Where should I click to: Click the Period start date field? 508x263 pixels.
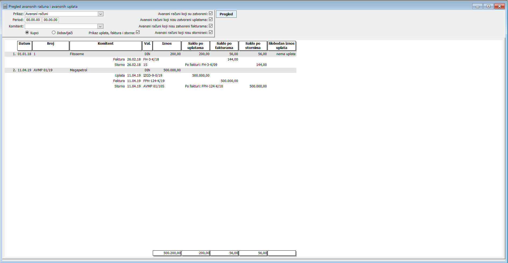tap(33, 20)
